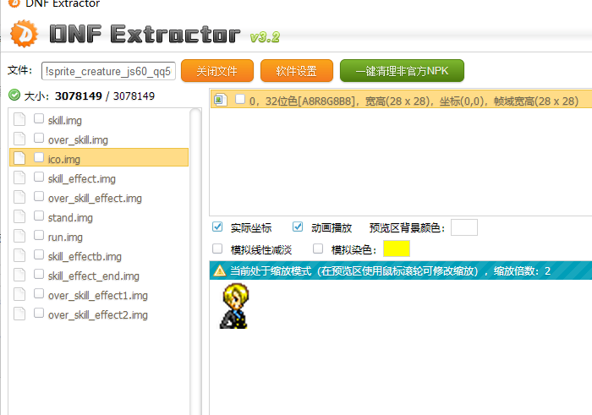Screen dimensions: 592x415
Task: Open 软件设置 settings button
Action: tap(297, 70)
